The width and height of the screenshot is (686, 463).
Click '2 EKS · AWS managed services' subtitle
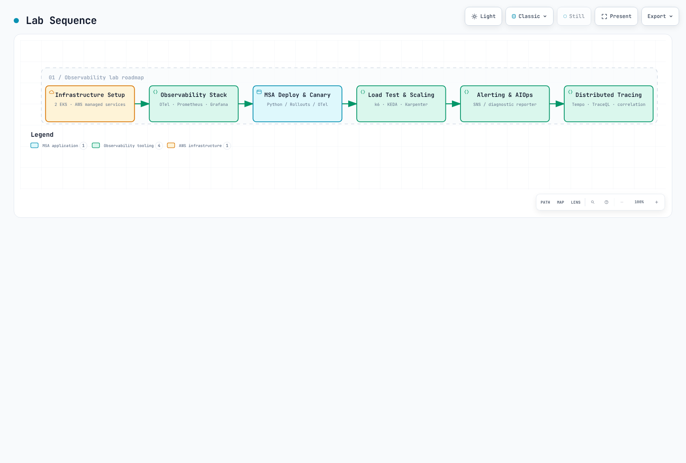click(x=90, y=105)
